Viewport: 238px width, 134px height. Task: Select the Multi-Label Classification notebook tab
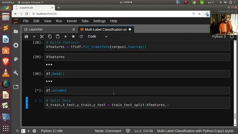(x=106, y=29)
